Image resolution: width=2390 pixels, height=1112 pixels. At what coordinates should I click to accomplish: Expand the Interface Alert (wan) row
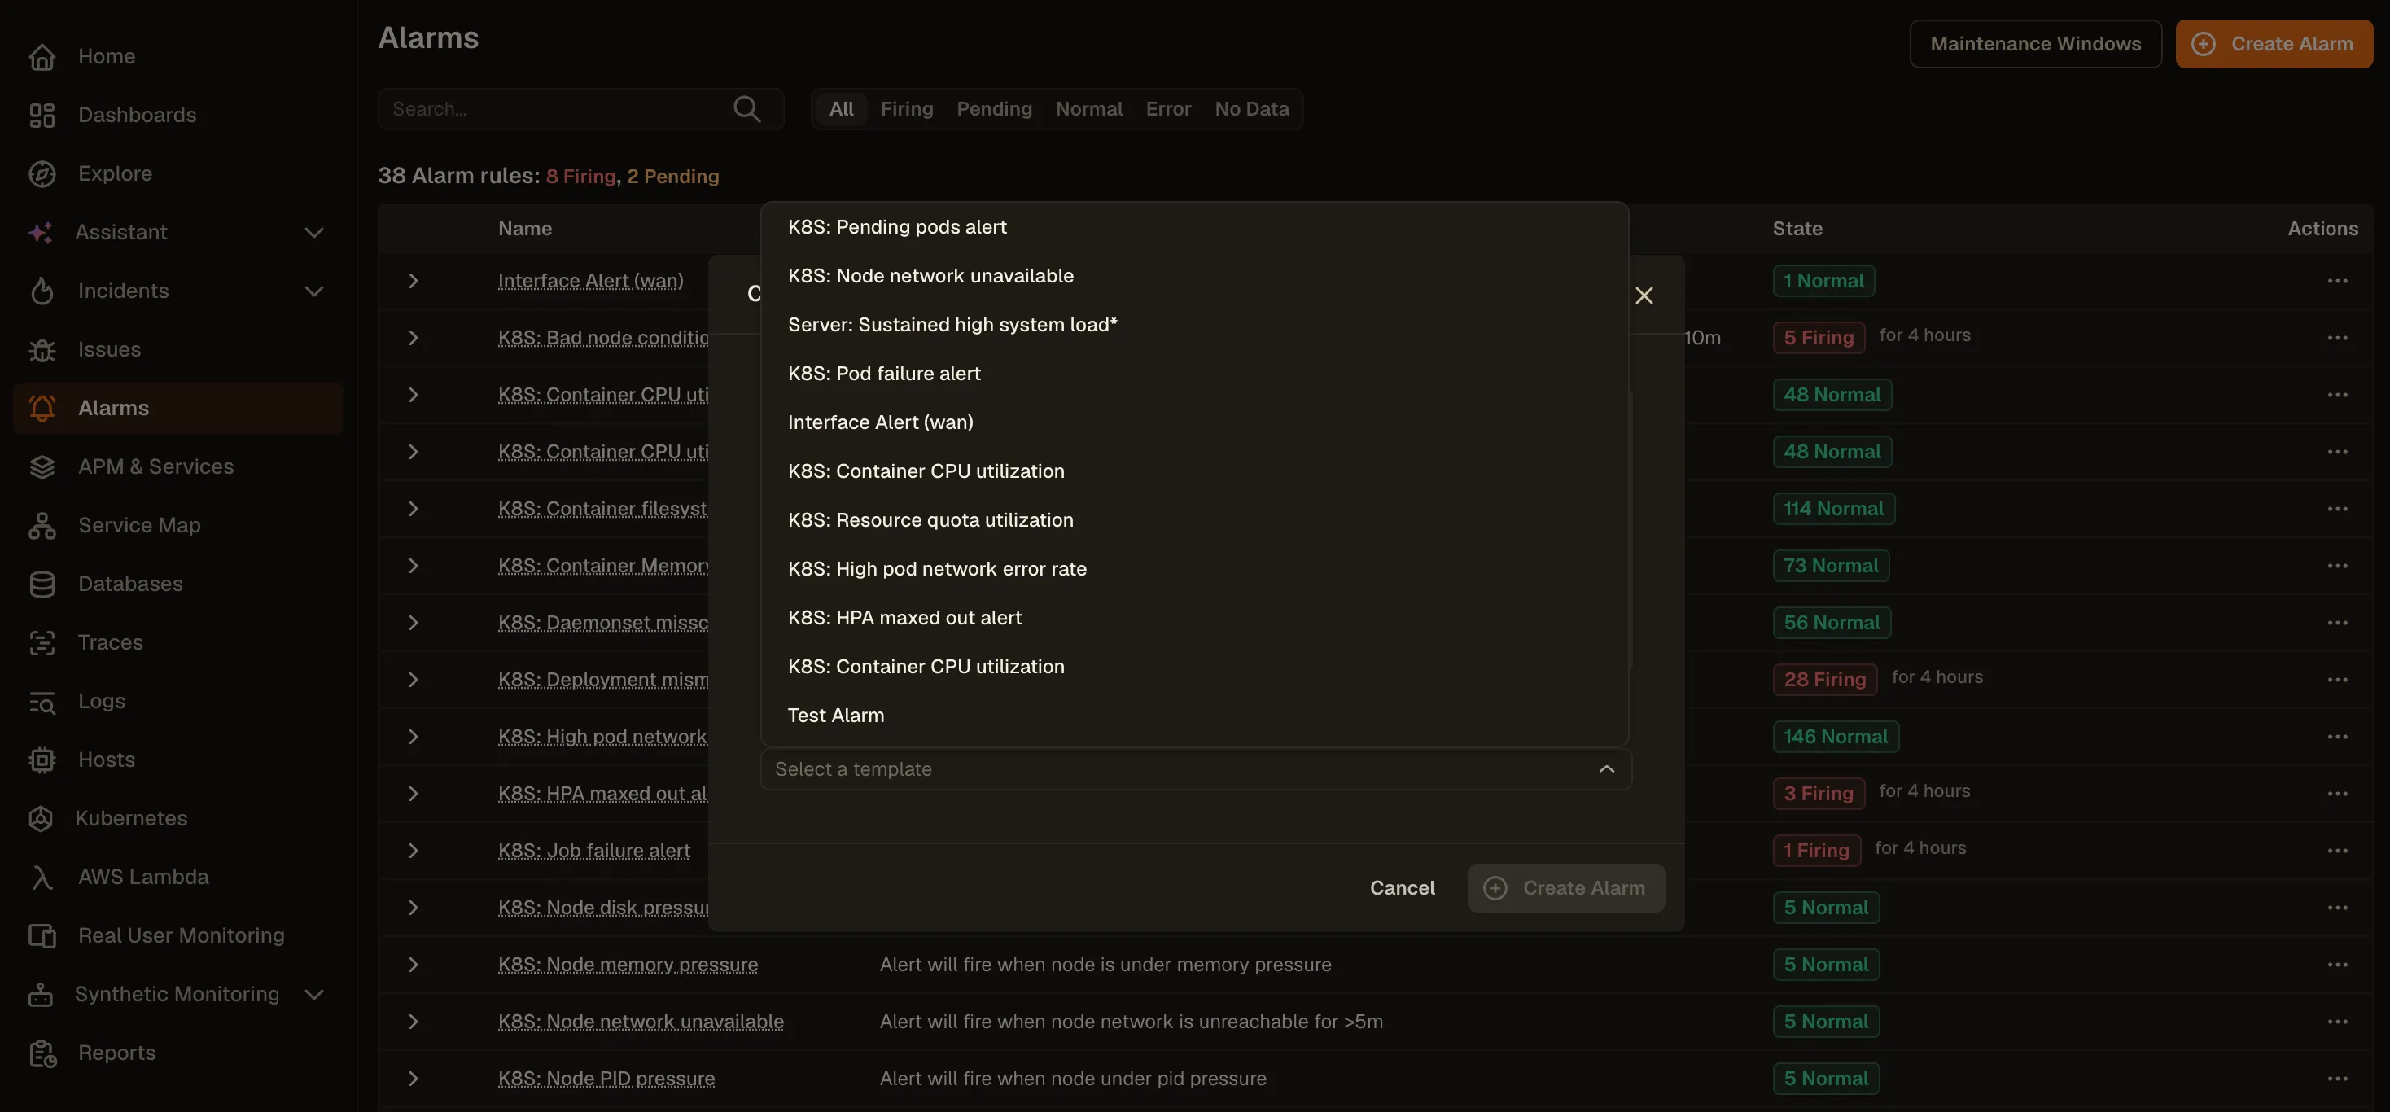point(414,281)
